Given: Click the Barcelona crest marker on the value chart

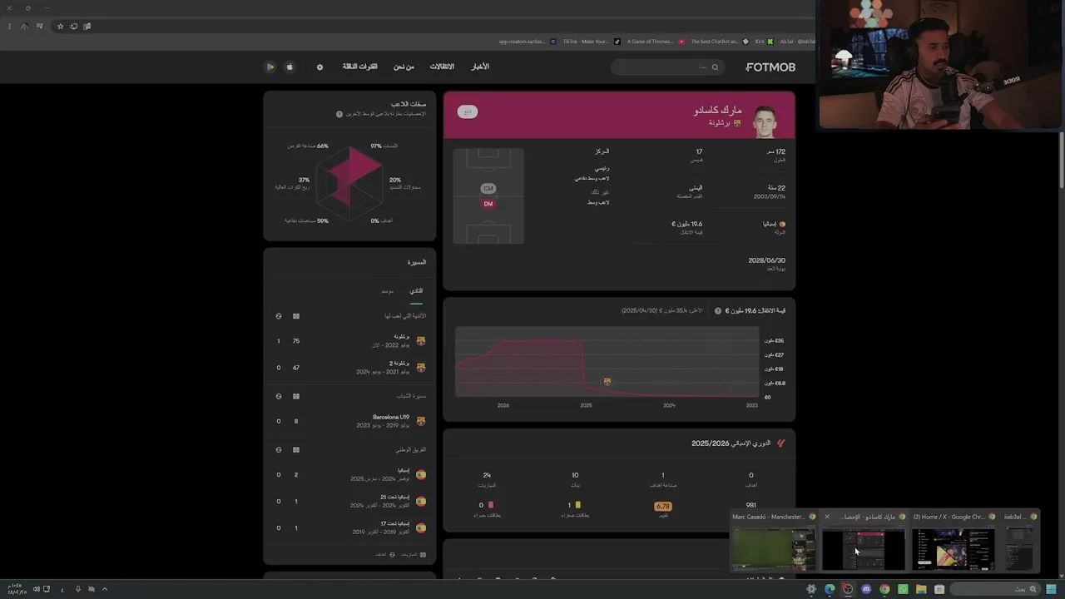Looking at the screenshot, I should (x=607, y=381).
